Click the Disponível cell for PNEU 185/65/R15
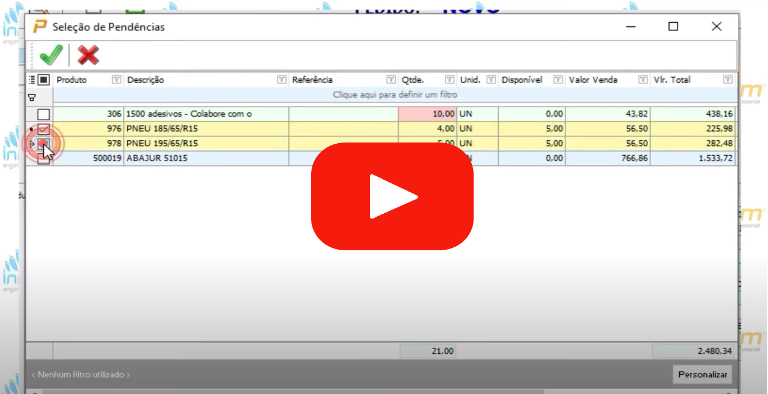768x394 pixels. [x=532, y=129]
